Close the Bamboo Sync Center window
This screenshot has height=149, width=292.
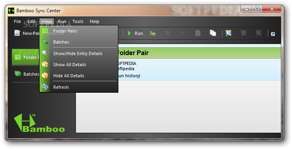pos(272,9)
